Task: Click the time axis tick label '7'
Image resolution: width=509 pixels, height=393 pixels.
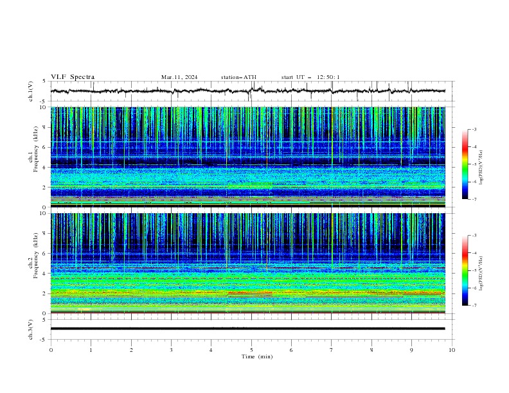Action: (x=332, y=350)
